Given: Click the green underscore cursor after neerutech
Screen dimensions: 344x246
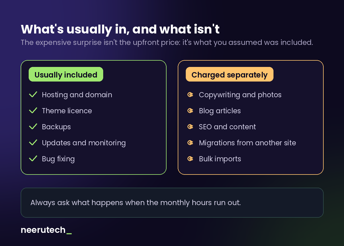Looking at the screenshot, I should pyautogui.click(x=69, y=234).
